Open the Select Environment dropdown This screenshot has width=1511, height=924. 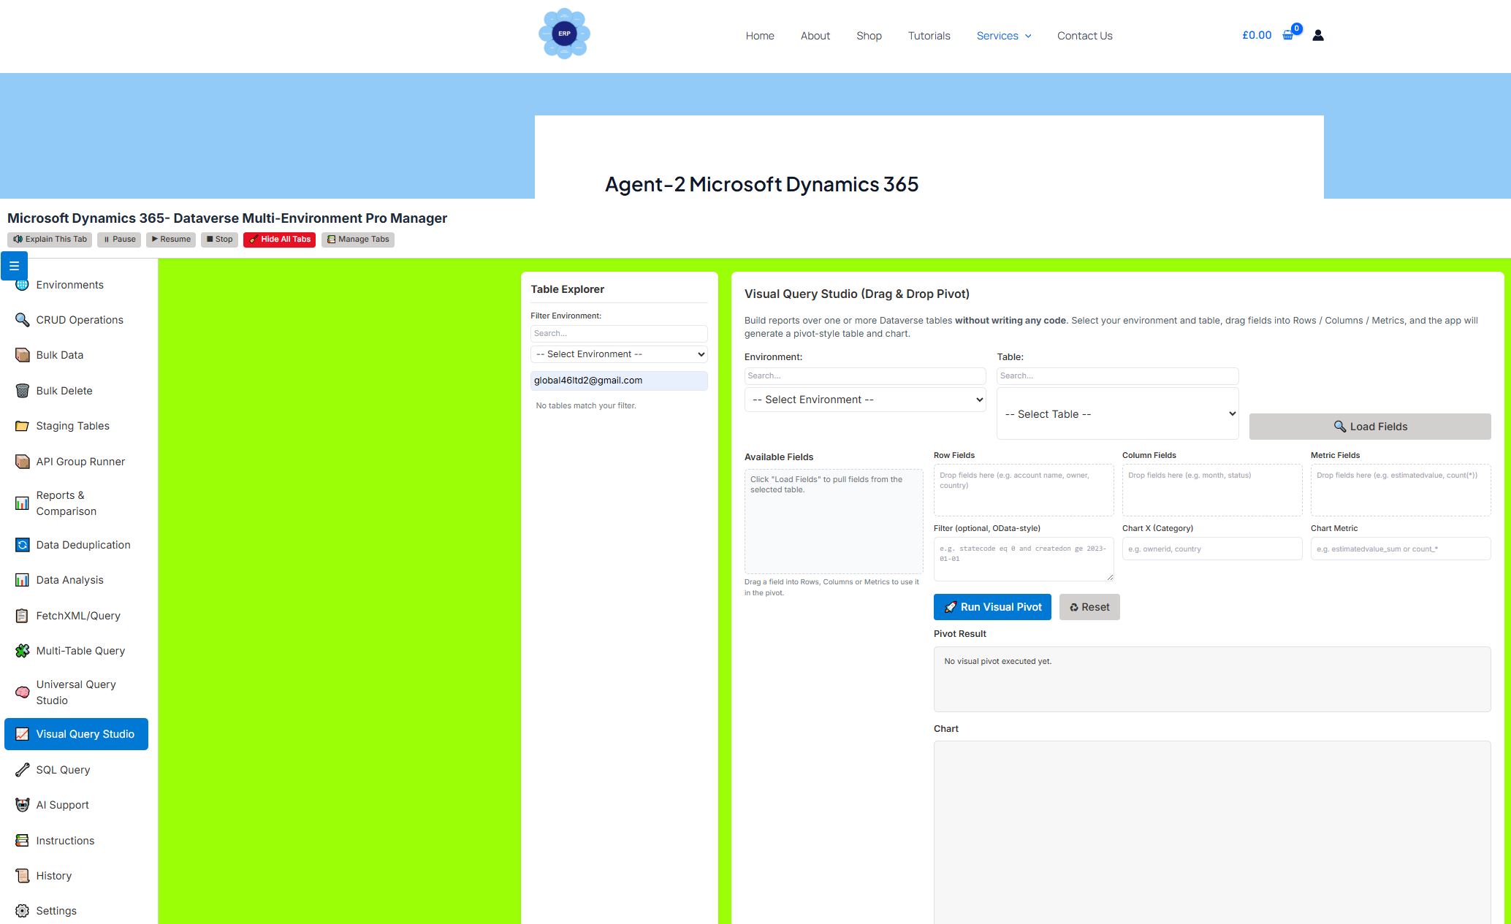pos(864,400)
